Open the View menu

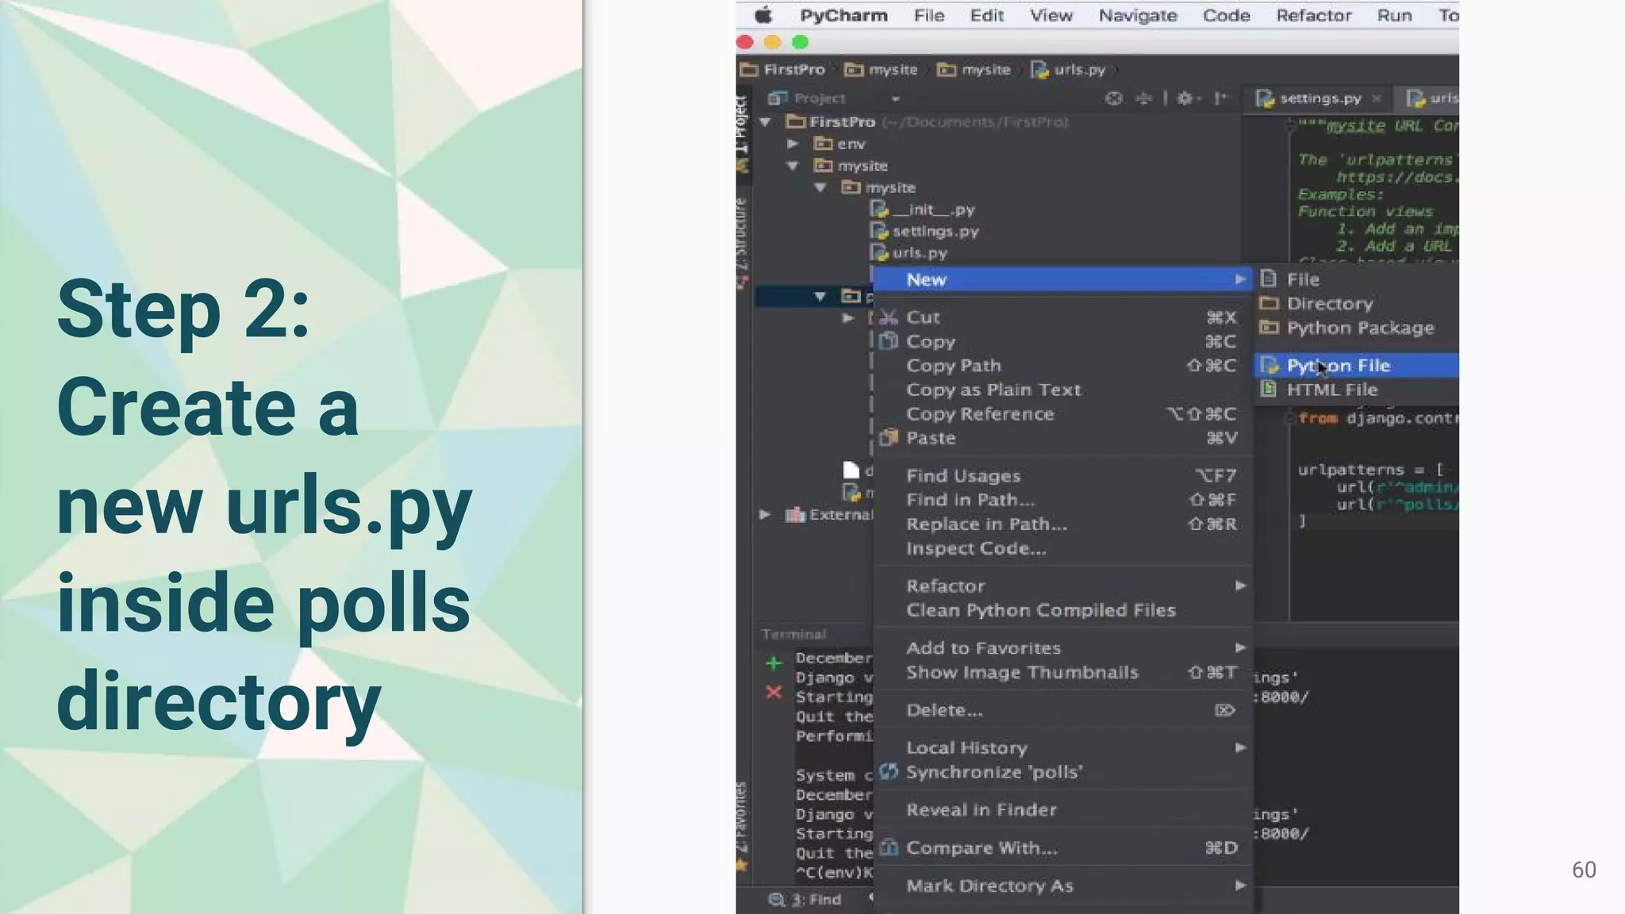tap(1051, 15)
